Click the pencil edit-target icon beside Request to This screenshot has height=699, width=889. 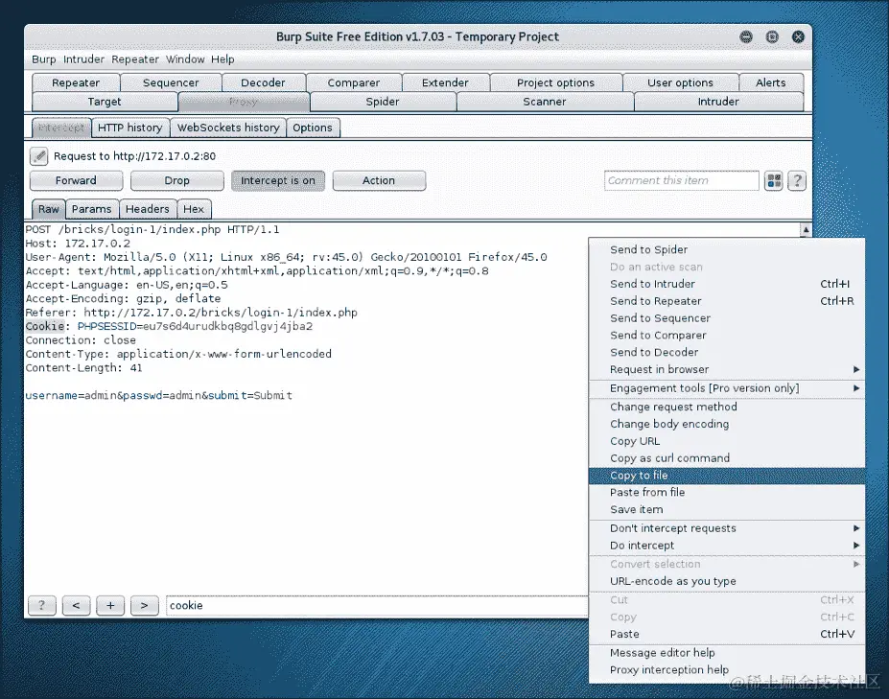pos(38,156)
